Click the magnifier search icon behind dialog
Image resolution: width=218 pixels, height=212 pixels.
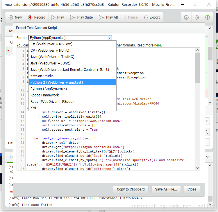point(206,132)
